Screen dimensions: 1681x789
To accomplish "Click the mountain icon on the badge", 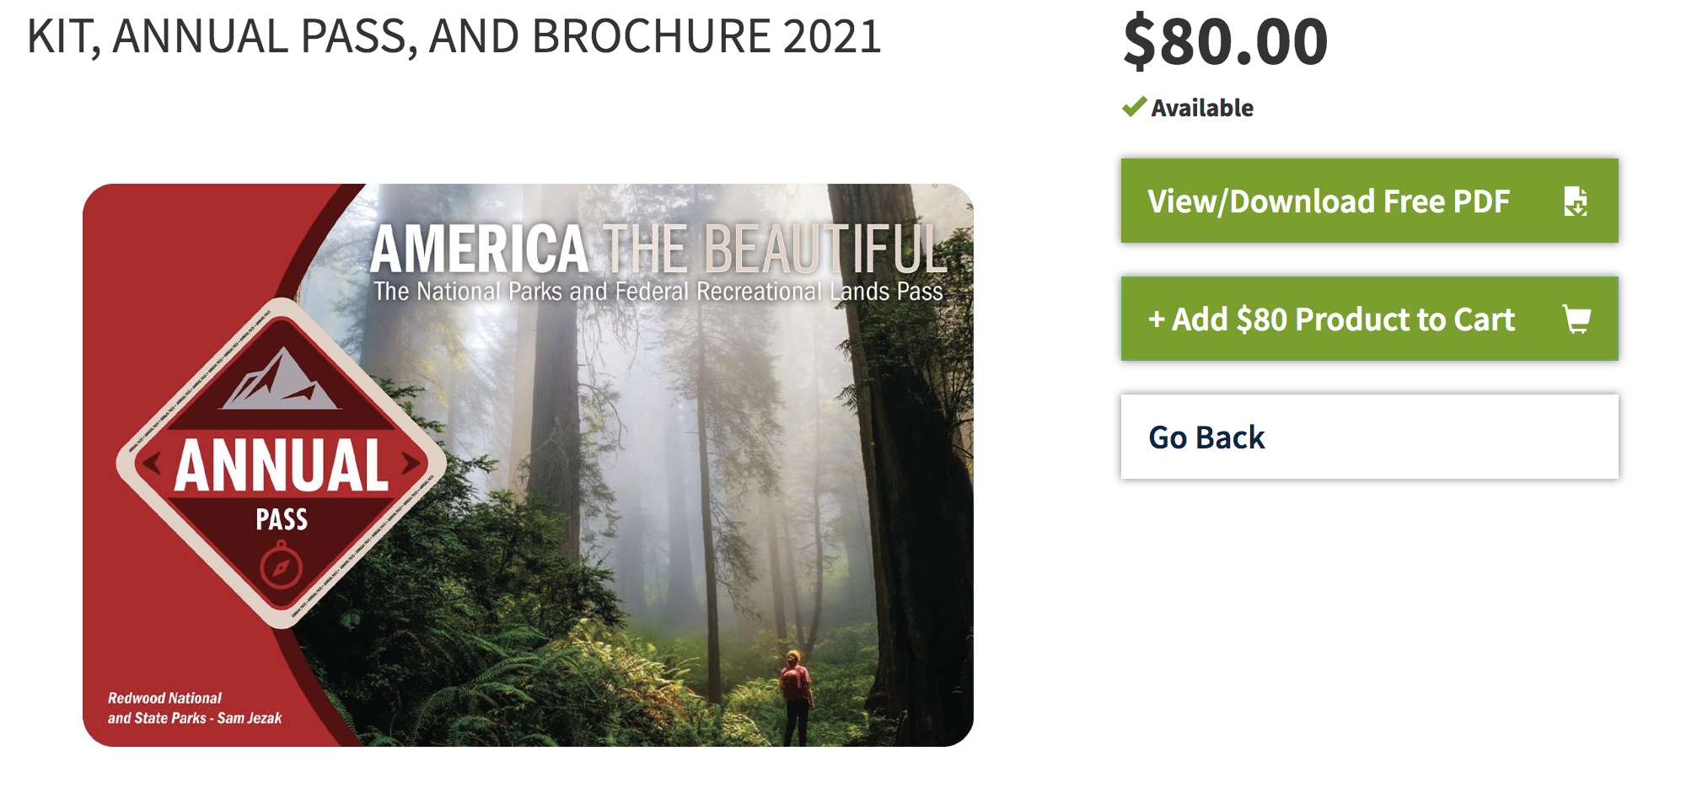I will click(281, 382).
